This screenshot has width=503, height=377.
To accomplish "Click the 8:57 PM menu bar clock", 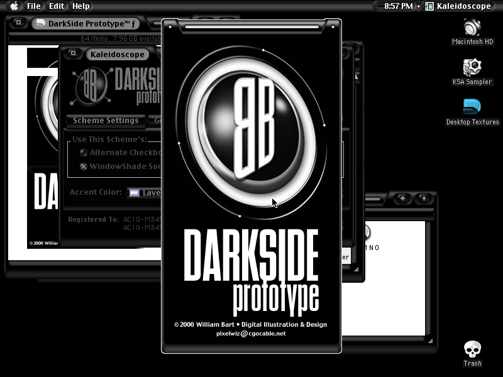I will (x=398, y=6).
